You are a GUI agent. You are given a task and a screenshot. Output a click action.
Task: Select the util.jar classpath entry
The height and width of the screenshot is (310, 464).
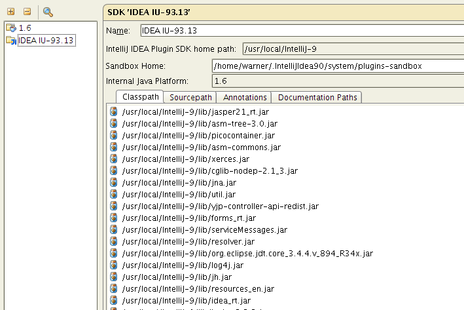[179, 195]
